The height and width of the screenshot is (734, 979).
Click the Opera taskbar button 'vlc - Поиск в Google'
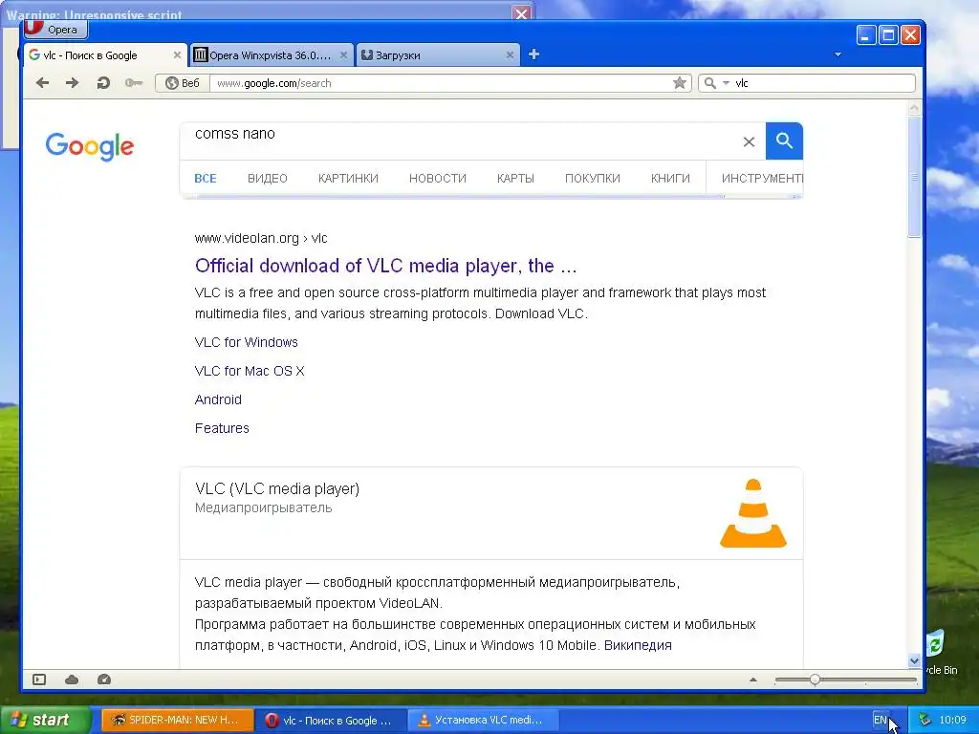pos(331,721)
